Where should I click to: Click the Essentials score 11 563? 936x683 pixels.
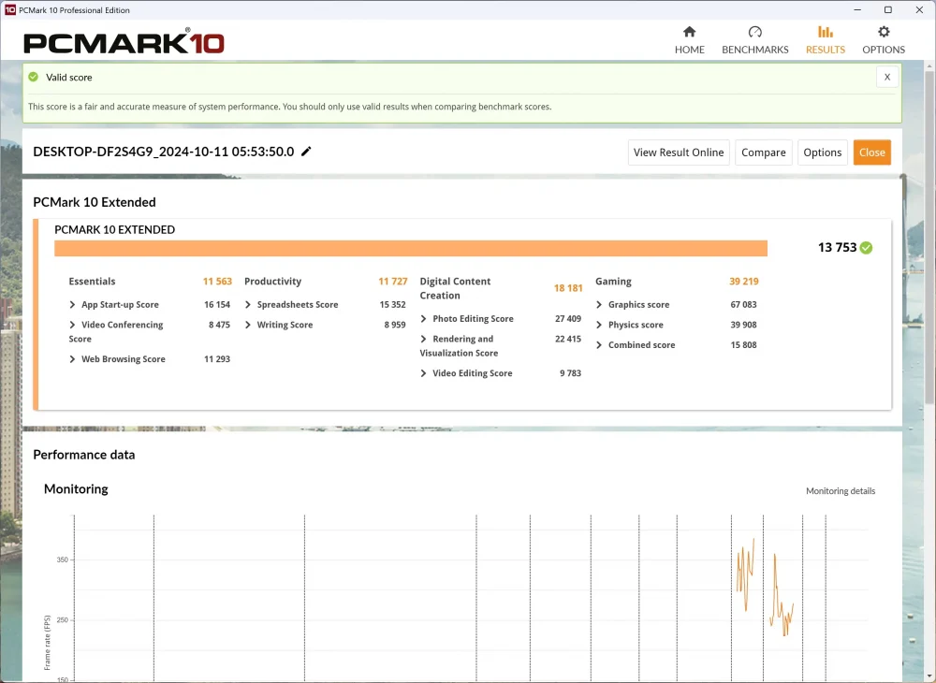217,282
